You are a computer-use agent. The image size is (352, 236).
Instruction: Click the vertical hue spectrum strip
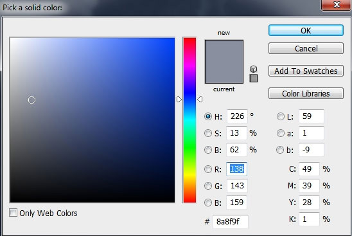pyautogui.click(x=189, y=120)
